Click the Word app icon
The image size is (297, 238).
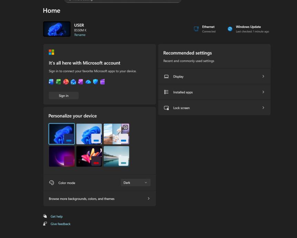pos(51,82)
